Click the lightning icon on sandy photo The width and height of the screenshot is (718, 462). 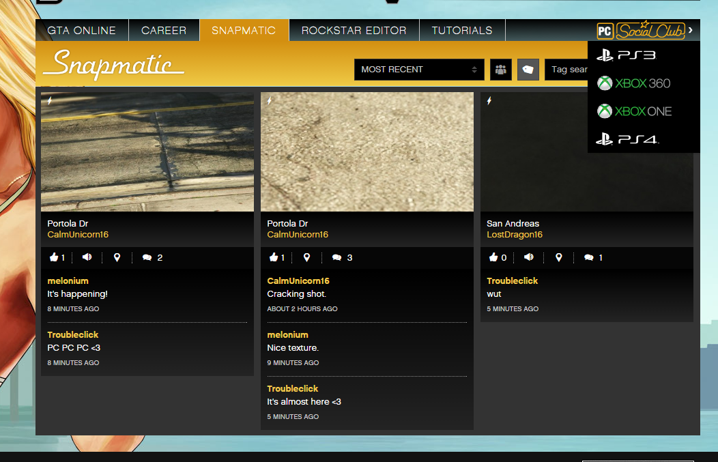(270, 100)
